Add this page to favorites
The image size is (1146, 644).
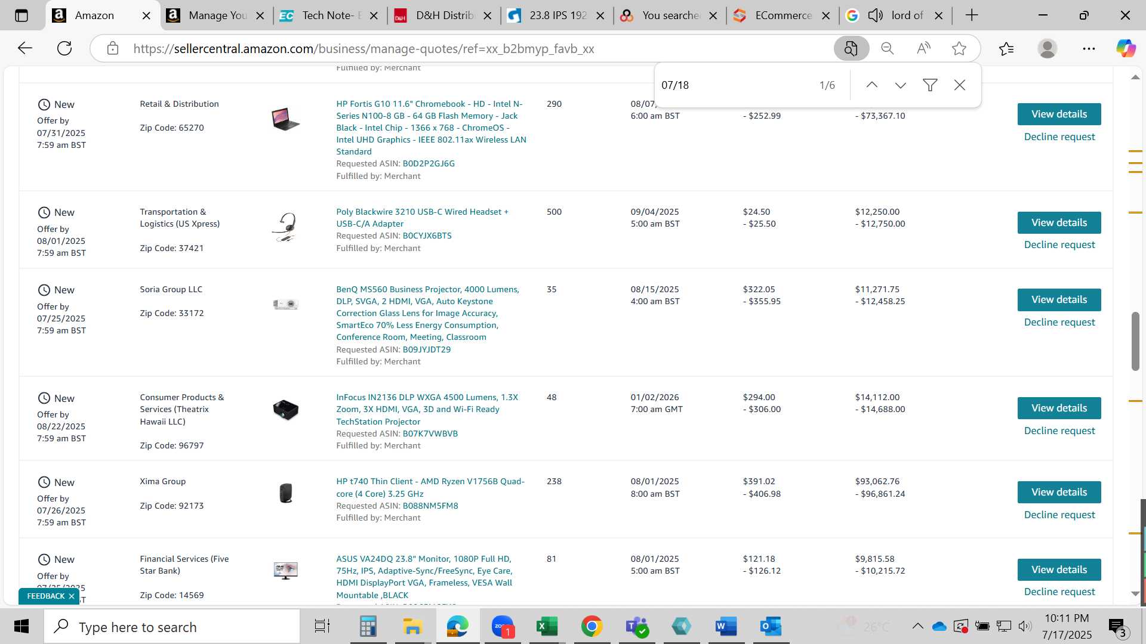coord(959,48)
